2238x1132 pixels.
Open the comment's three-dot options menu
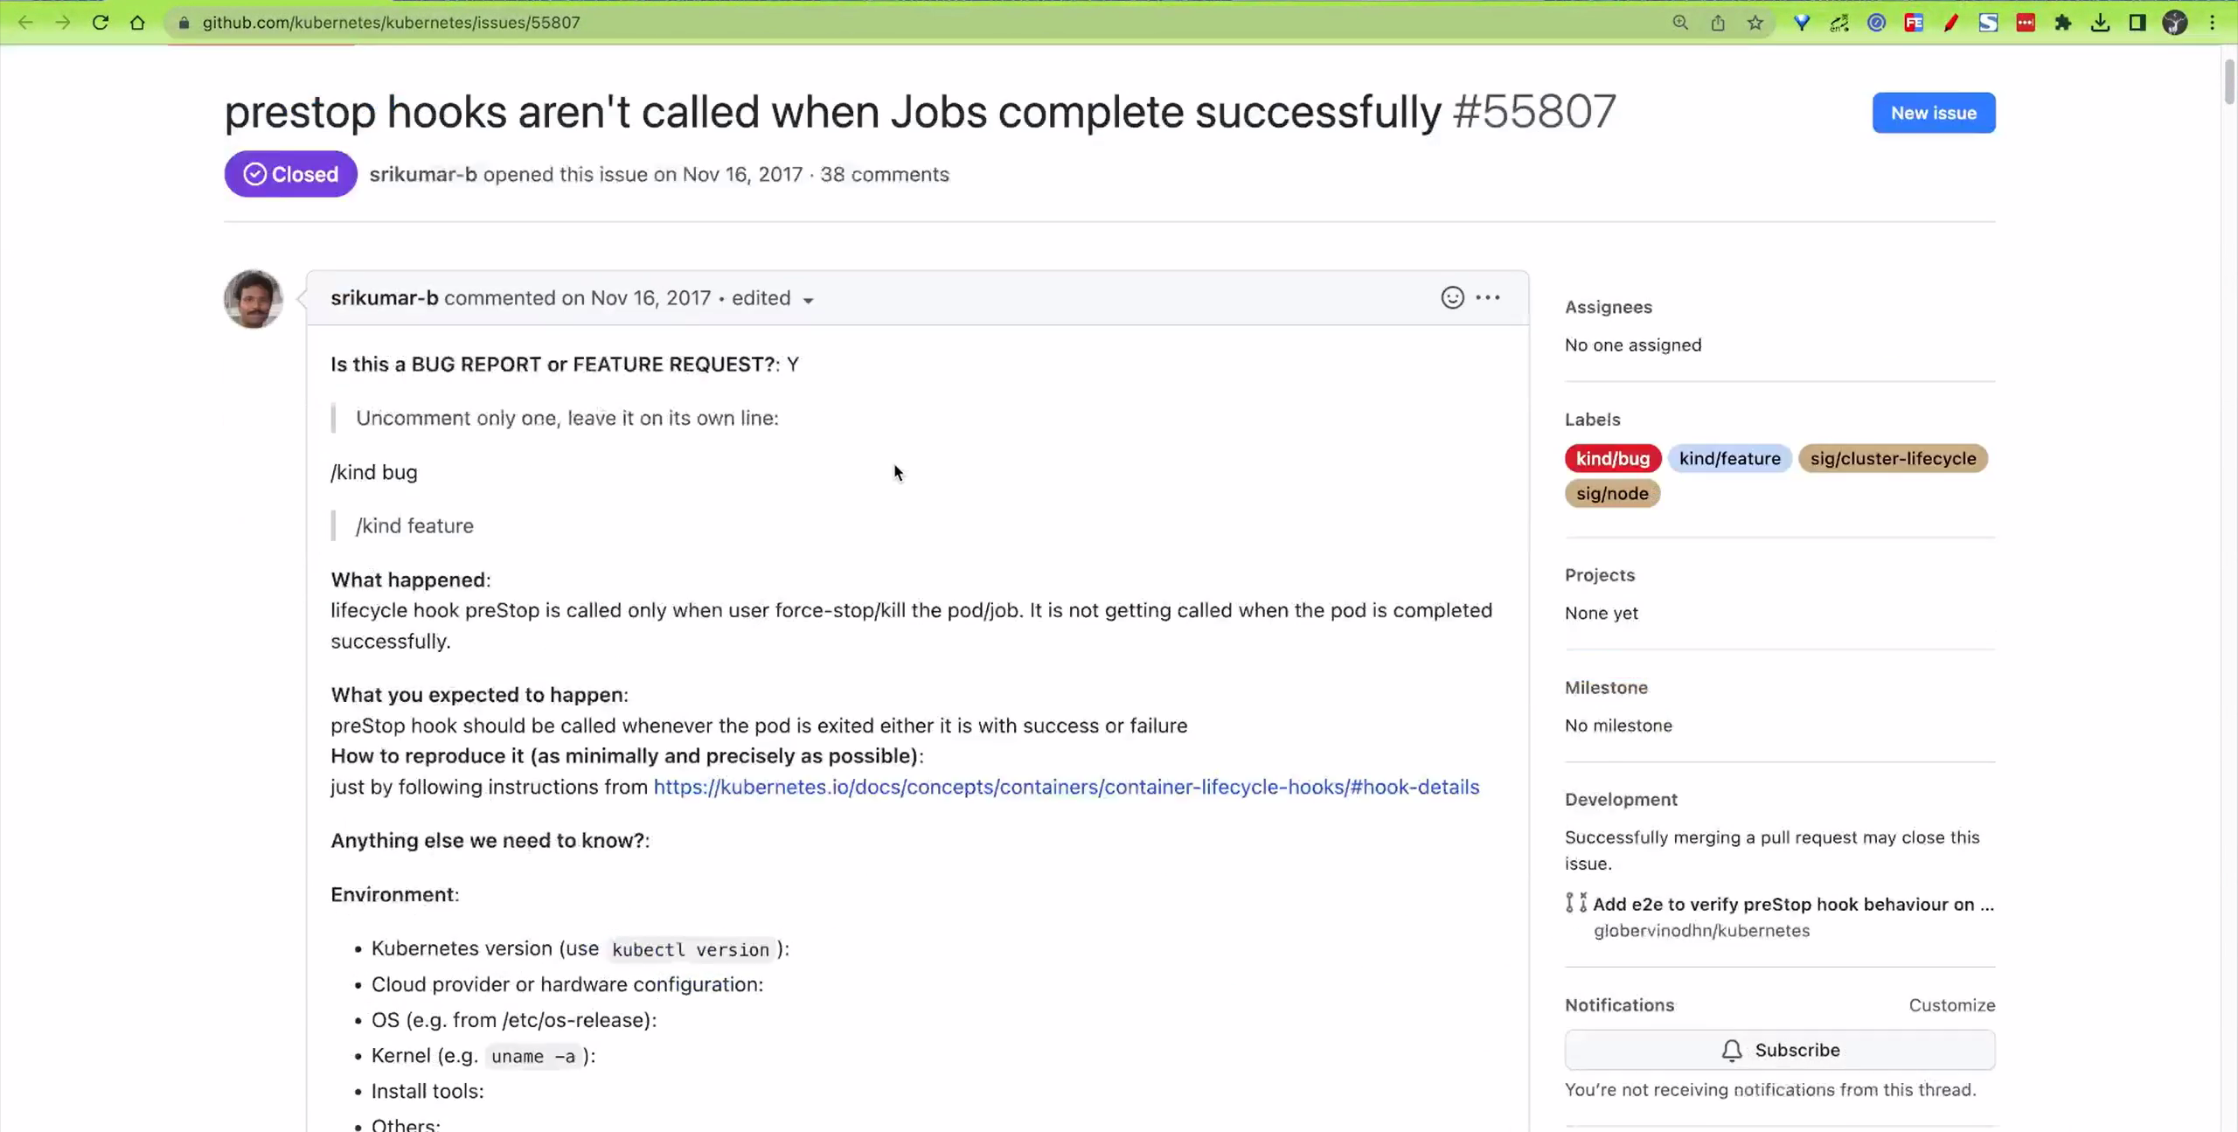click(1488, 298)
